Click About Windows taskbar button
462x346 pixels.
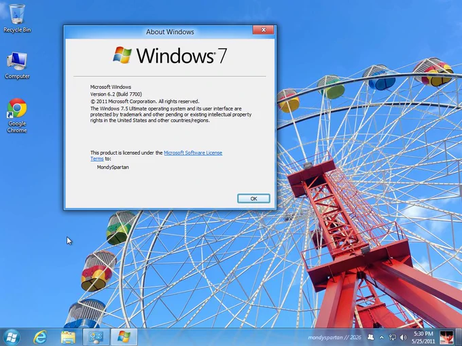click(x=124, y=337)
